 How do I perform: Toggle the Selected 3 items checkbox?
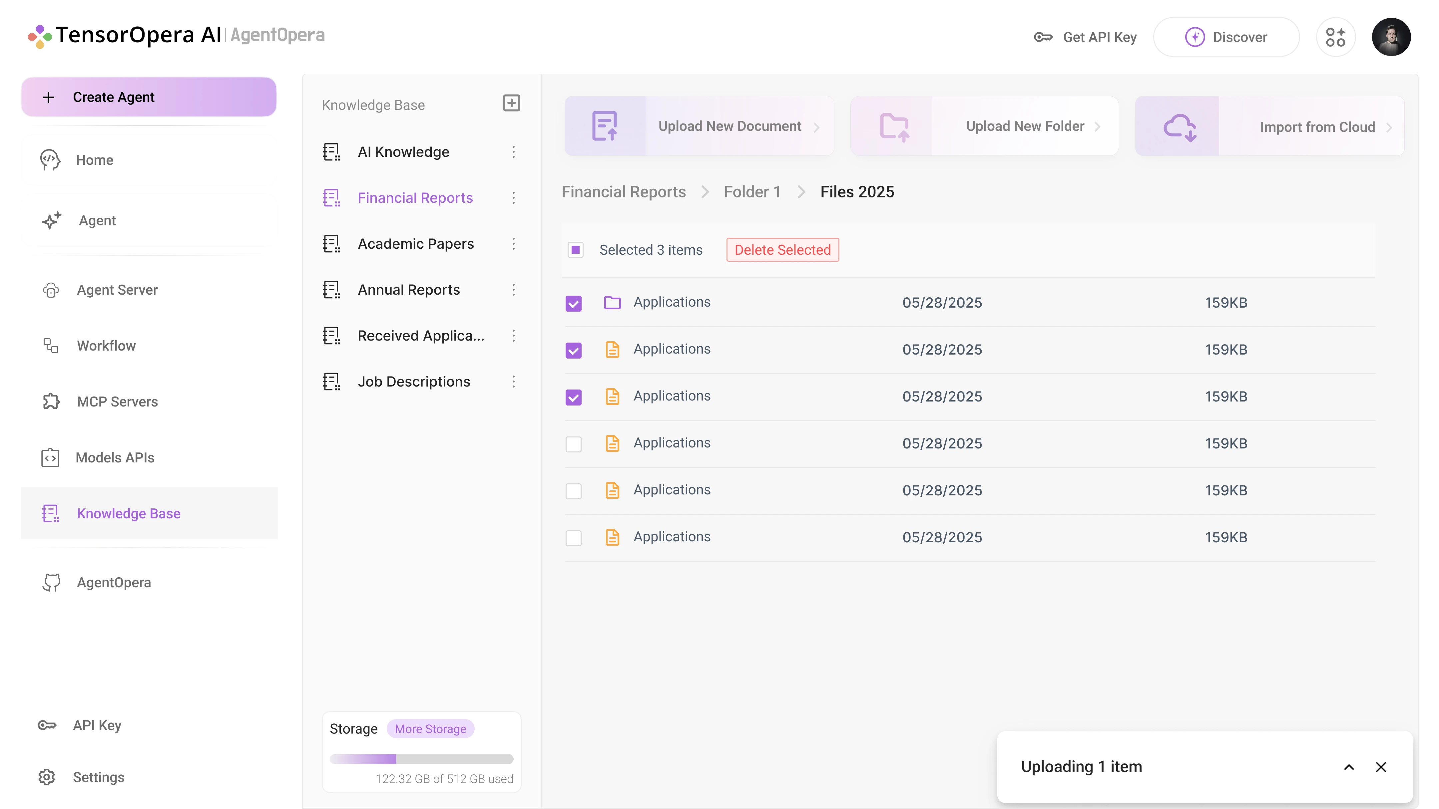[x=575, y=250]
